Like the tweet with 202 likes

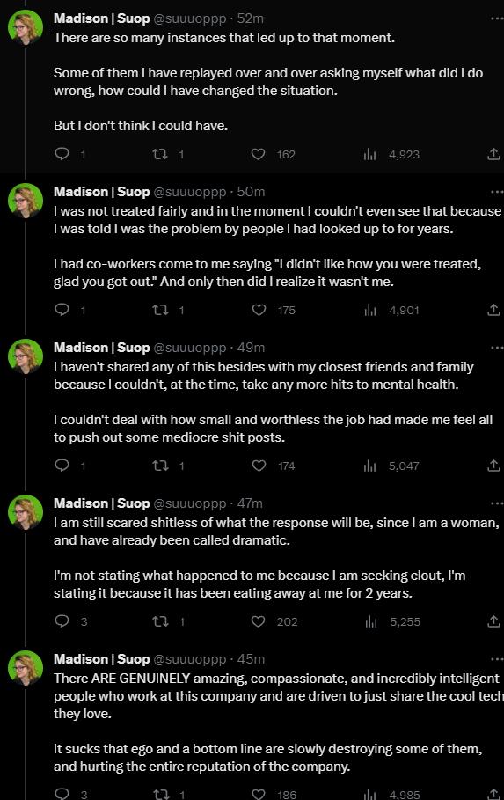point(258,621)
